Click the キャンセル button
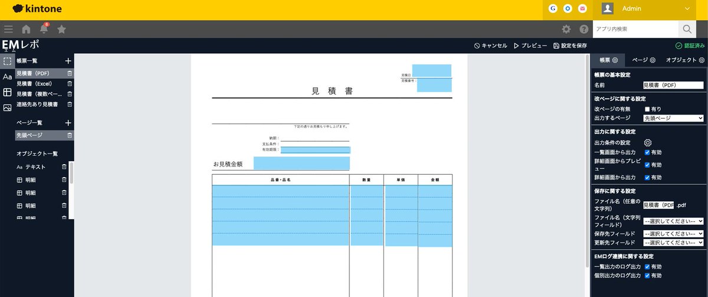Image resolution: width=708 pixels, height=297 pixels. [490, 45]
